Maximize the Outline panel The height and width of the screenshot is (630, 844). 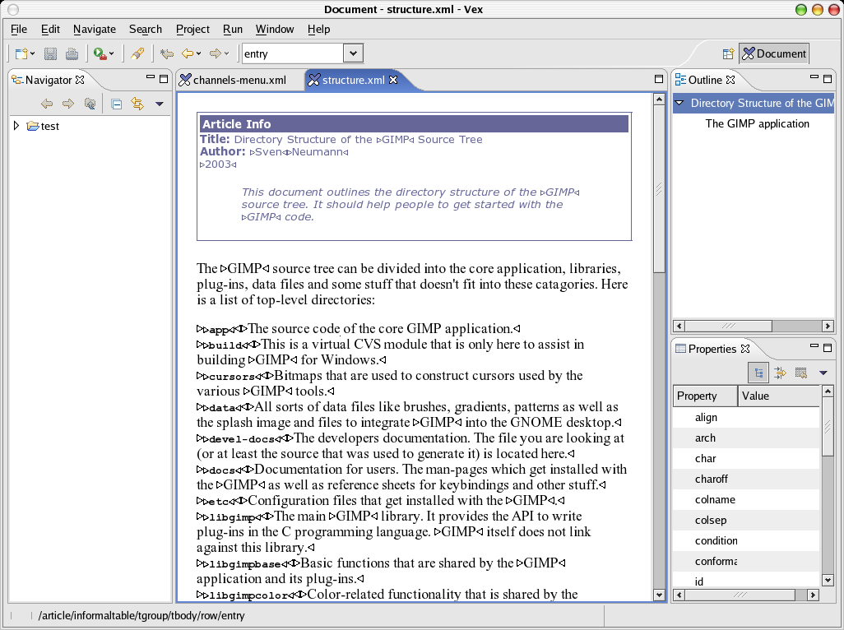click(828, 79)
